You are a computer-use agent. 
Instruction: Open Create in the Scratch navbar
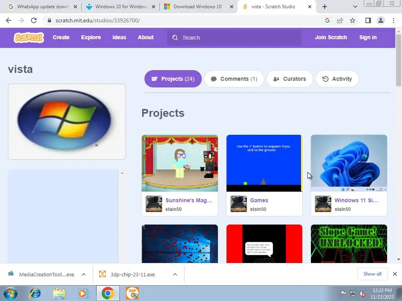pyautogui.click(x=61, y=37)
